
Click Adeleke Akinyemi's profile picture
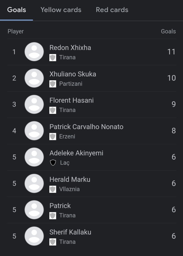tap(34, 157)
